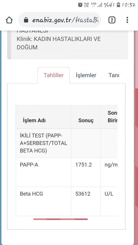
Task: Select the Tahliller tab
Action: click(x=53, y=75)
